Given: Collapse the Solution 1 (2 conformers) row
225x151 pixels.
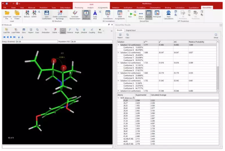Looking at the screenshot, I should click(x=118, y=45).
